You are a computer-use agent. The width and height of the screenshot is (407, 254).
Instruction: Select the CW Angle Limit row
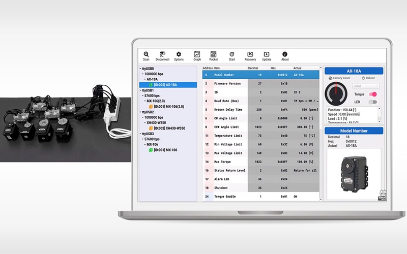tap(260, 118)
